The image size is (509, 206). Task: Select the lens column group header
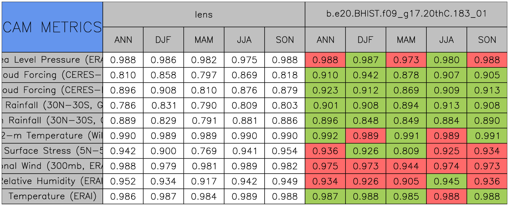(204, 14)
